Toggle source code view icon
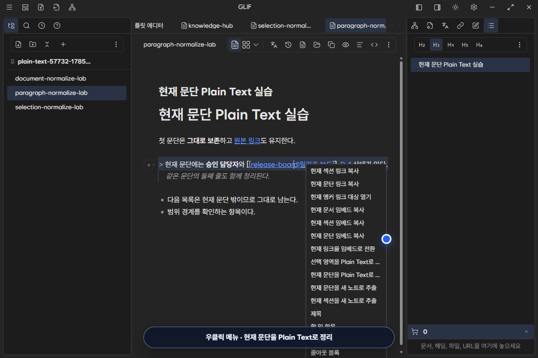The height and width of the screenshot is (358, 538). tap(374, 45)
